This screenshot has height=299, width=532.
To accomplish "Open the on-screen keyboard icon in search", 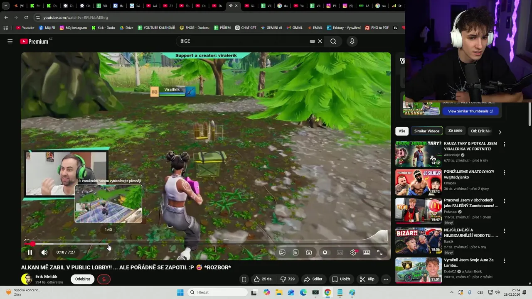I will click(312, 41).
